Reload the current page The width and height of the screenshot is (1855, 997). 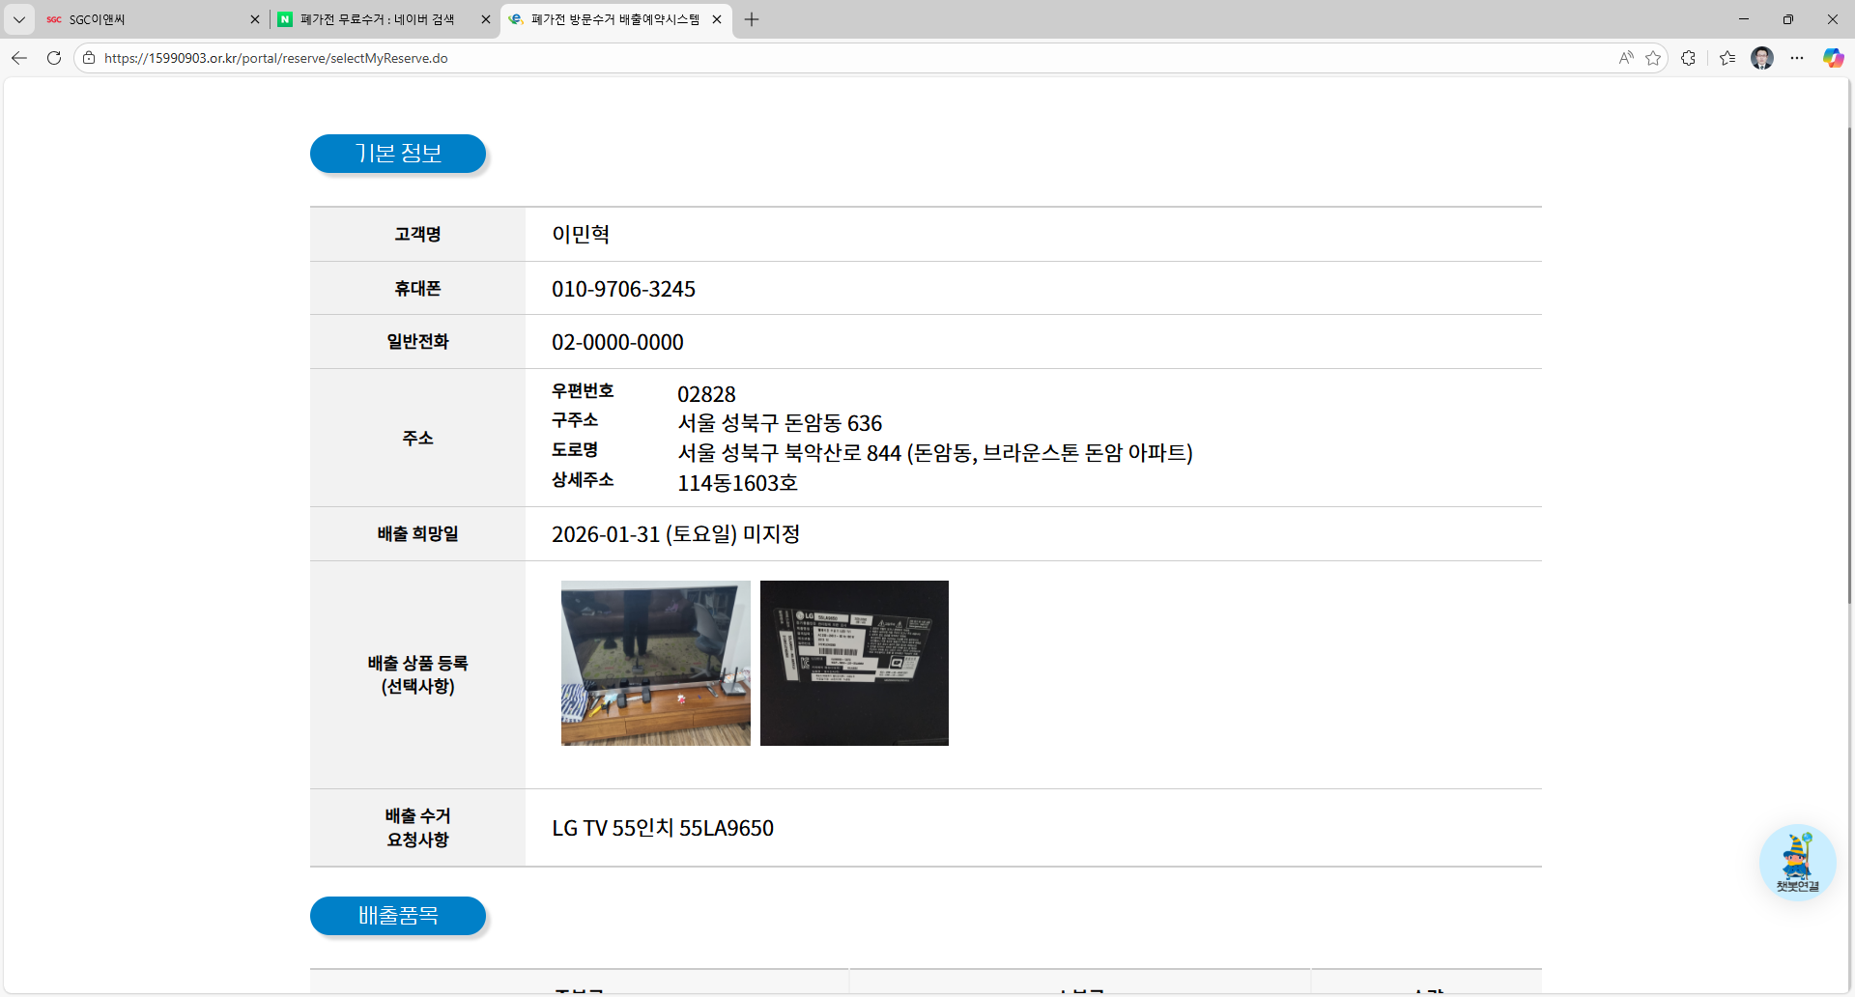pos(54,58)
